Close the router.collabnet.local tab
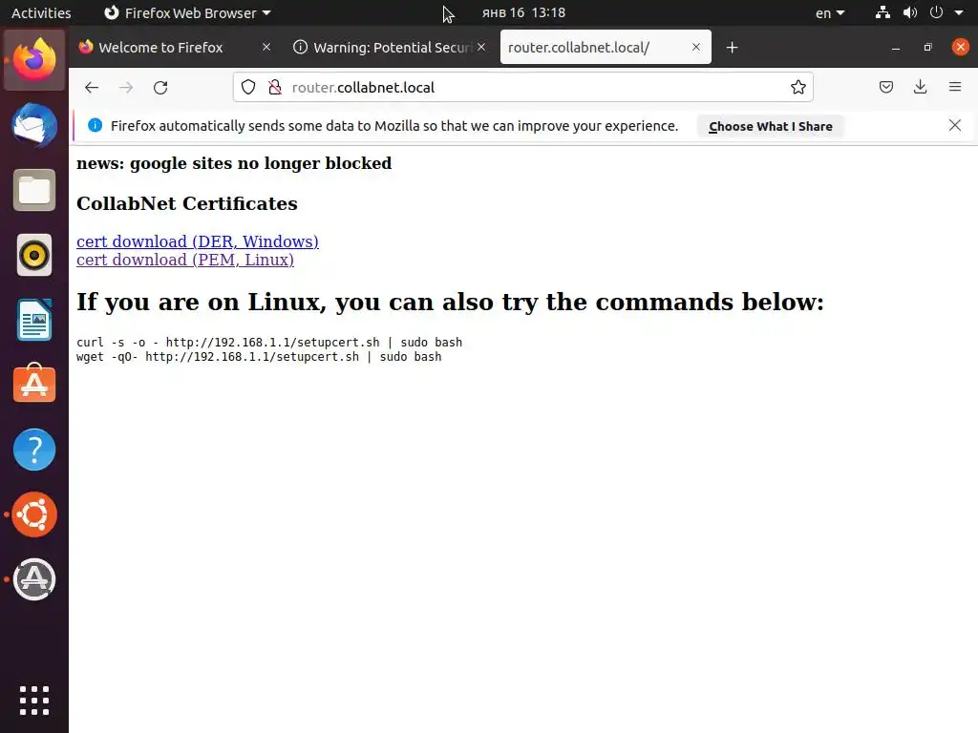This screenshot has height=733, width=978. pos(696,47)
